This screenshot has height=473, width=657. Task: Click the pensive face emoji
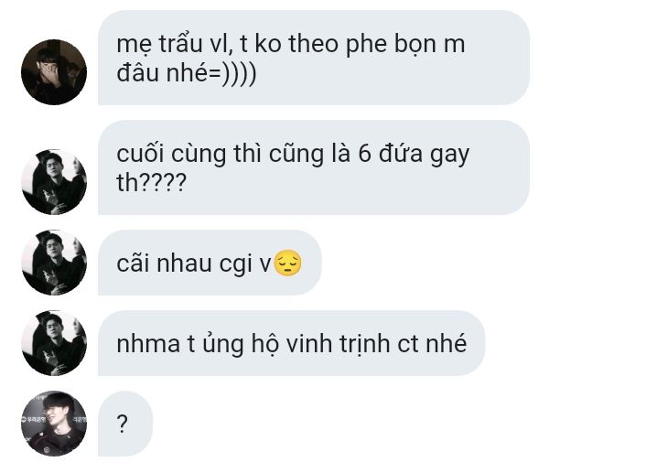click(x=287, y=263)
